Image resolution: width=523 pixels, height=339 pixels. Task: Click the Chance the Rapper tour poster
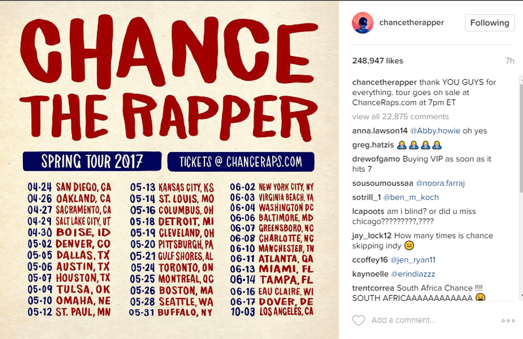click(169, 169)
